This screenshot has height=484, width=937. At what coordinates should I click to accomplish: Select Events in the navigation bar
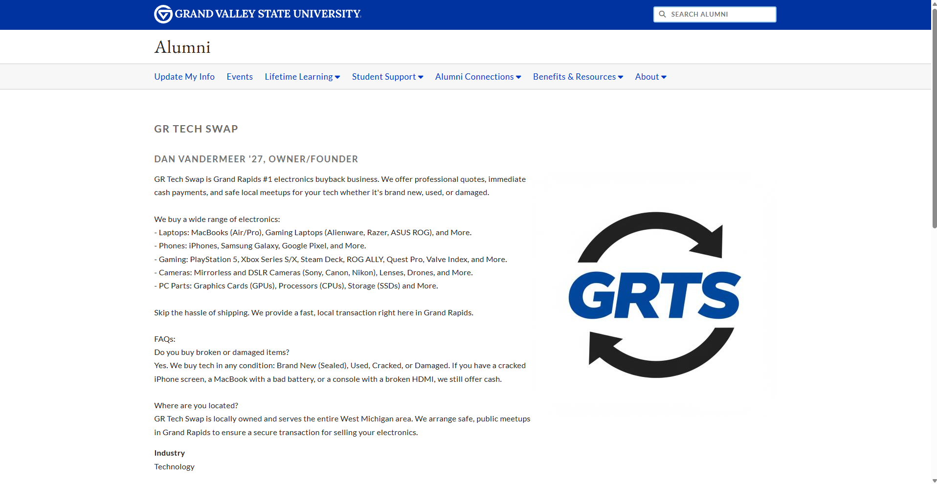click(239, 76)
